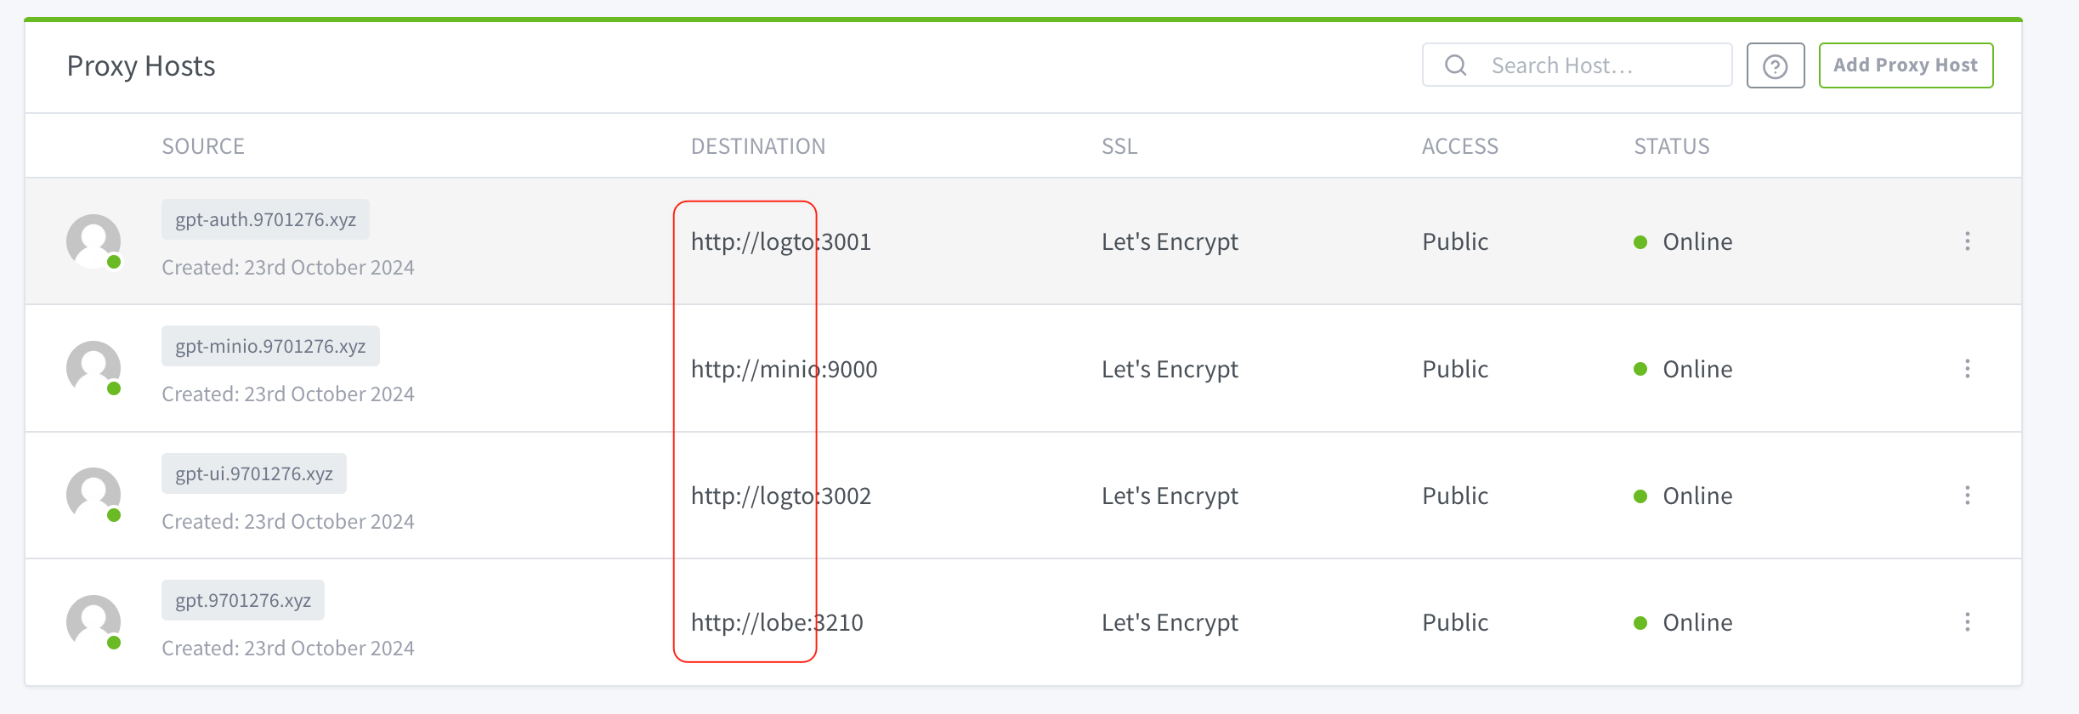Select the SOURCE column header
Screen dimensions: 2079x714
(203, 146)
